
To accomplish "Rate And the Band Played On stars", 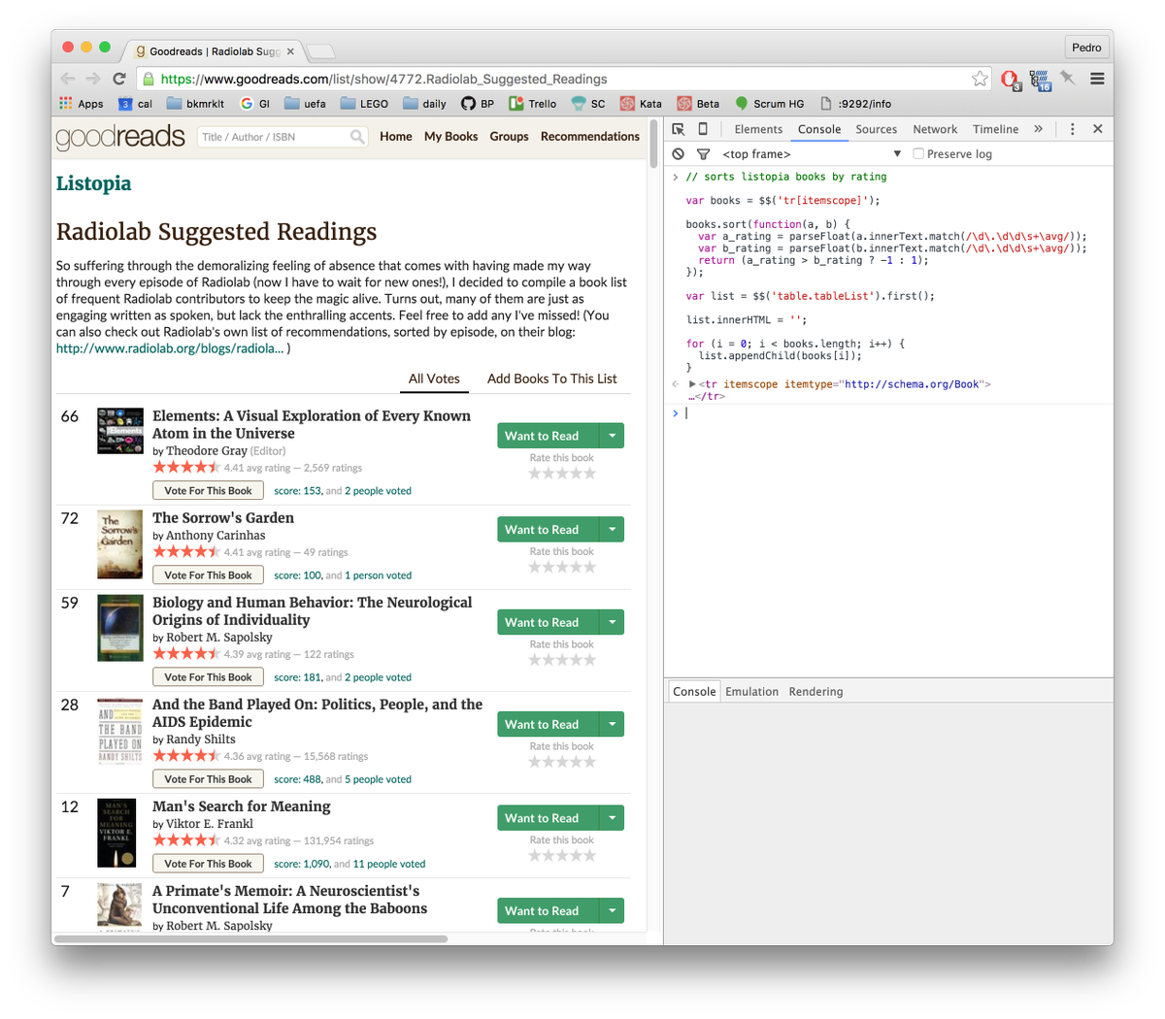I will [562, 762].
